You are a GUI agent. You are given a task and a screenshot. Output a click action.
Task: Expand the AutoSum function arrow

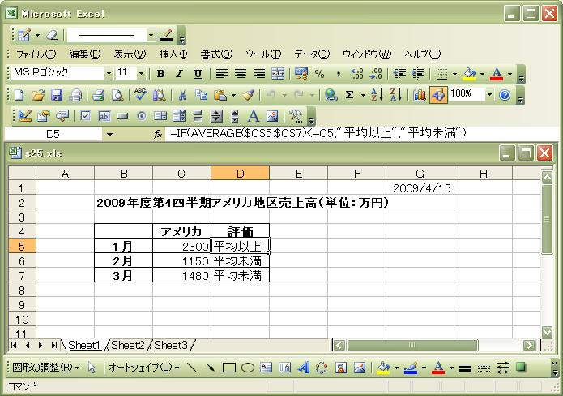click(363, 95)
